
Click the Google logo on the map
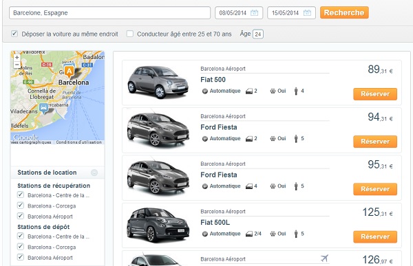point(25,137)
